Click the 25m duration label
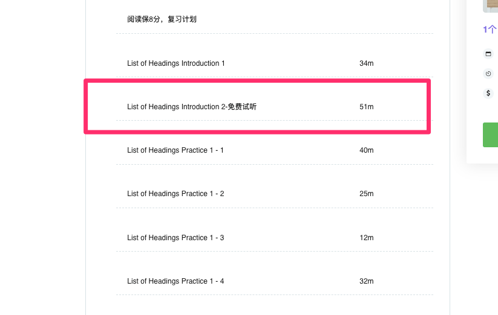 click(366, 194)
